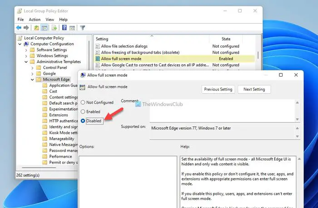Close the Allow full screen mode dialog
Viewport: 318px width, 208px height.
[296, 75]
